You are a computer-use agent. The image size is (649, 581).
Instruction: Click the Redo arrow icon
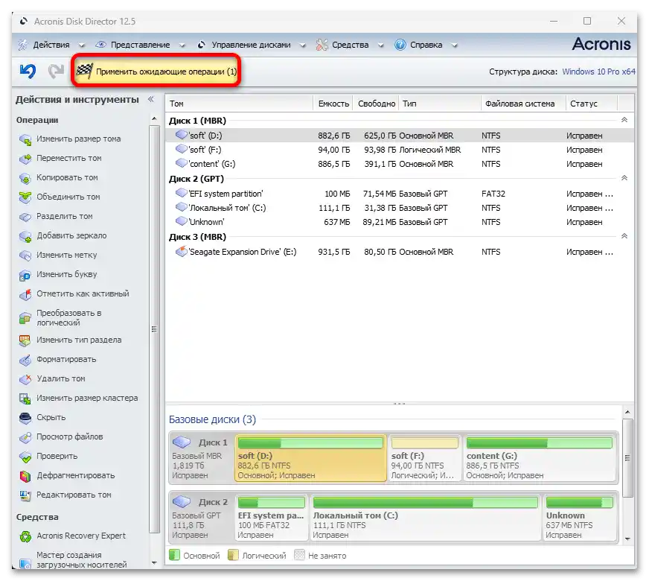pyautogui.click(x=56, y=71)
